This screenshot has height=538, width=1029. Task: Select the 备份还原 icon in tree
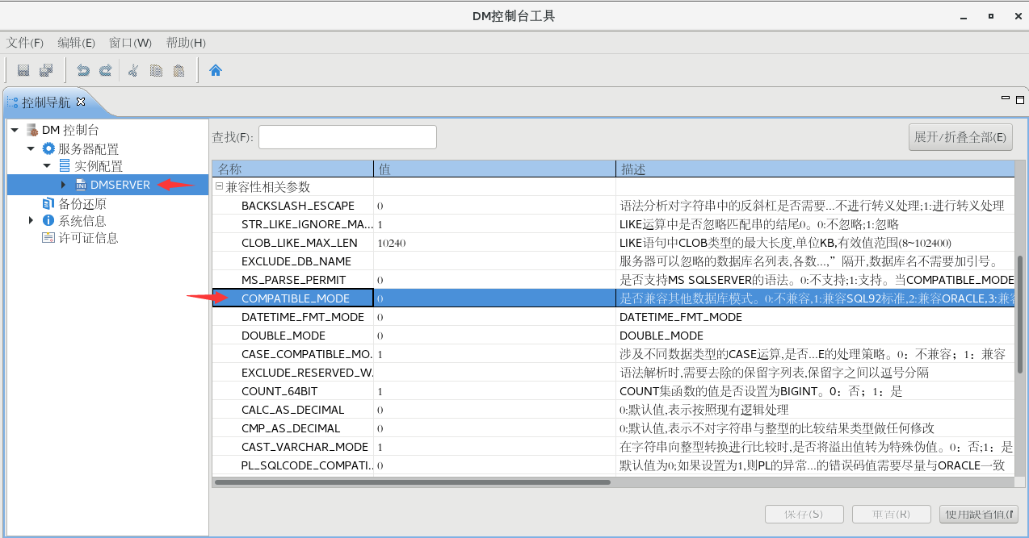coord(48,203)
